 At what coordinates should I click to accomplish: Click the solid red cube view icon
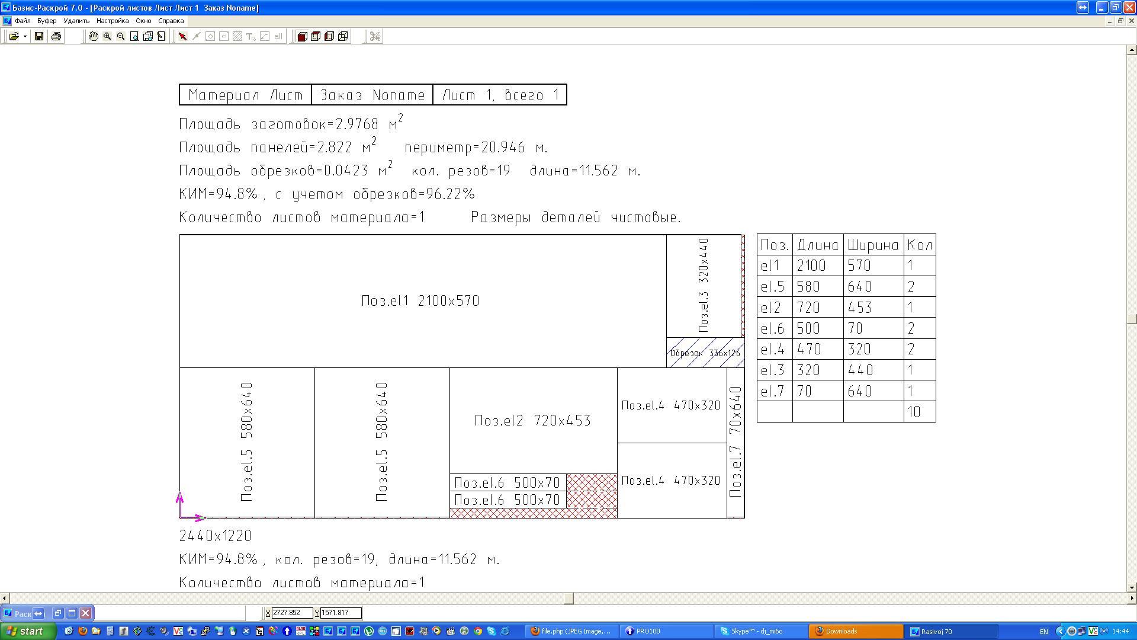coord(302,36)
